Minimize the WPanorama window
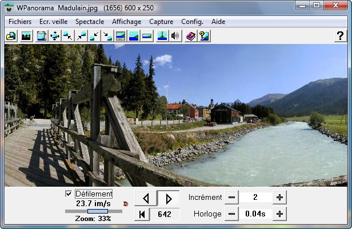The width and height of the screenshot is (352, 229). pyautogui.click(x=302, y=6)
